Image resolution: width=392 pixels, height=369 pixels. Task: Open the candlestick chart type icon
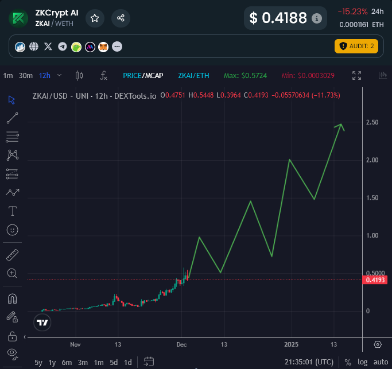[x=79, y=75]
